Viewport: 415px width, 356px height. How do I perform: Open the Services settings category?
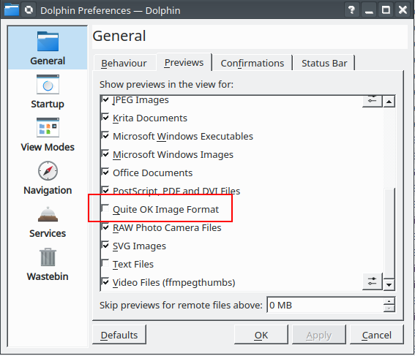48,221
